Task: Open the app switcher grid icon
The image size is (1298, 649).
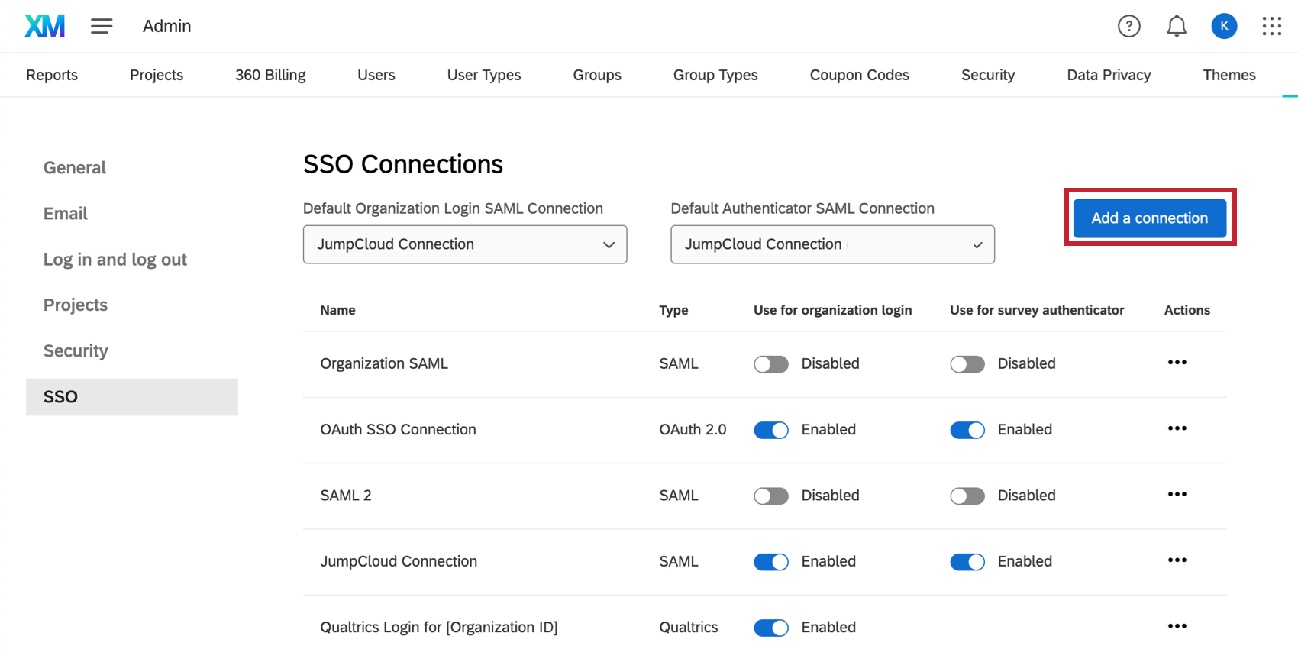Action: click(x=1271, y=26)
